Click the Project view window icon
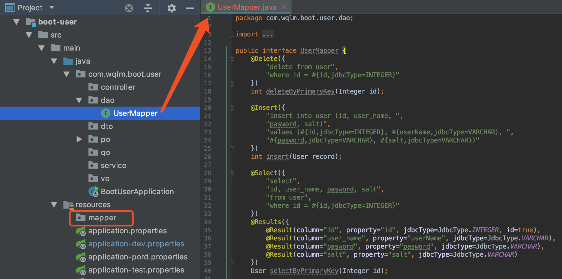This screenshot has height=279, width=562. coord(10,8)
